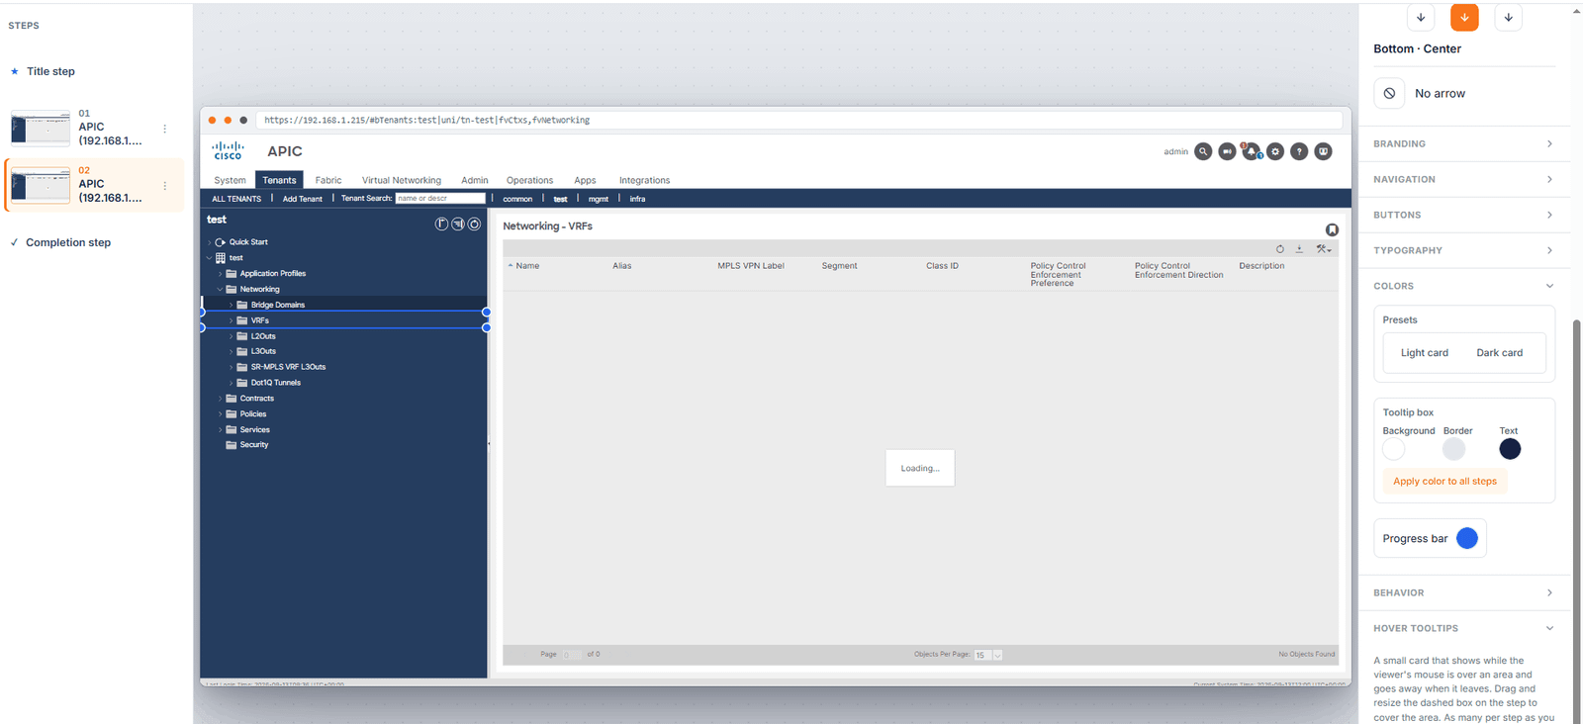Click the first round icon in test tenant pane header
The width and height of the screenshot is (1583, 724).
click(x=442, y=224)
